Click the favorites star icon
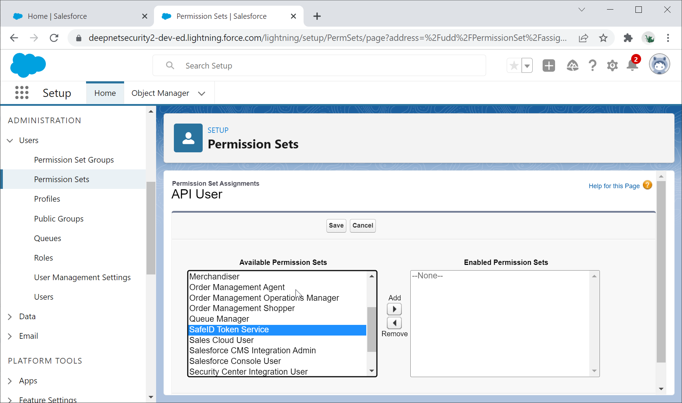Screen dimensions: 682x403 (514, 66)
